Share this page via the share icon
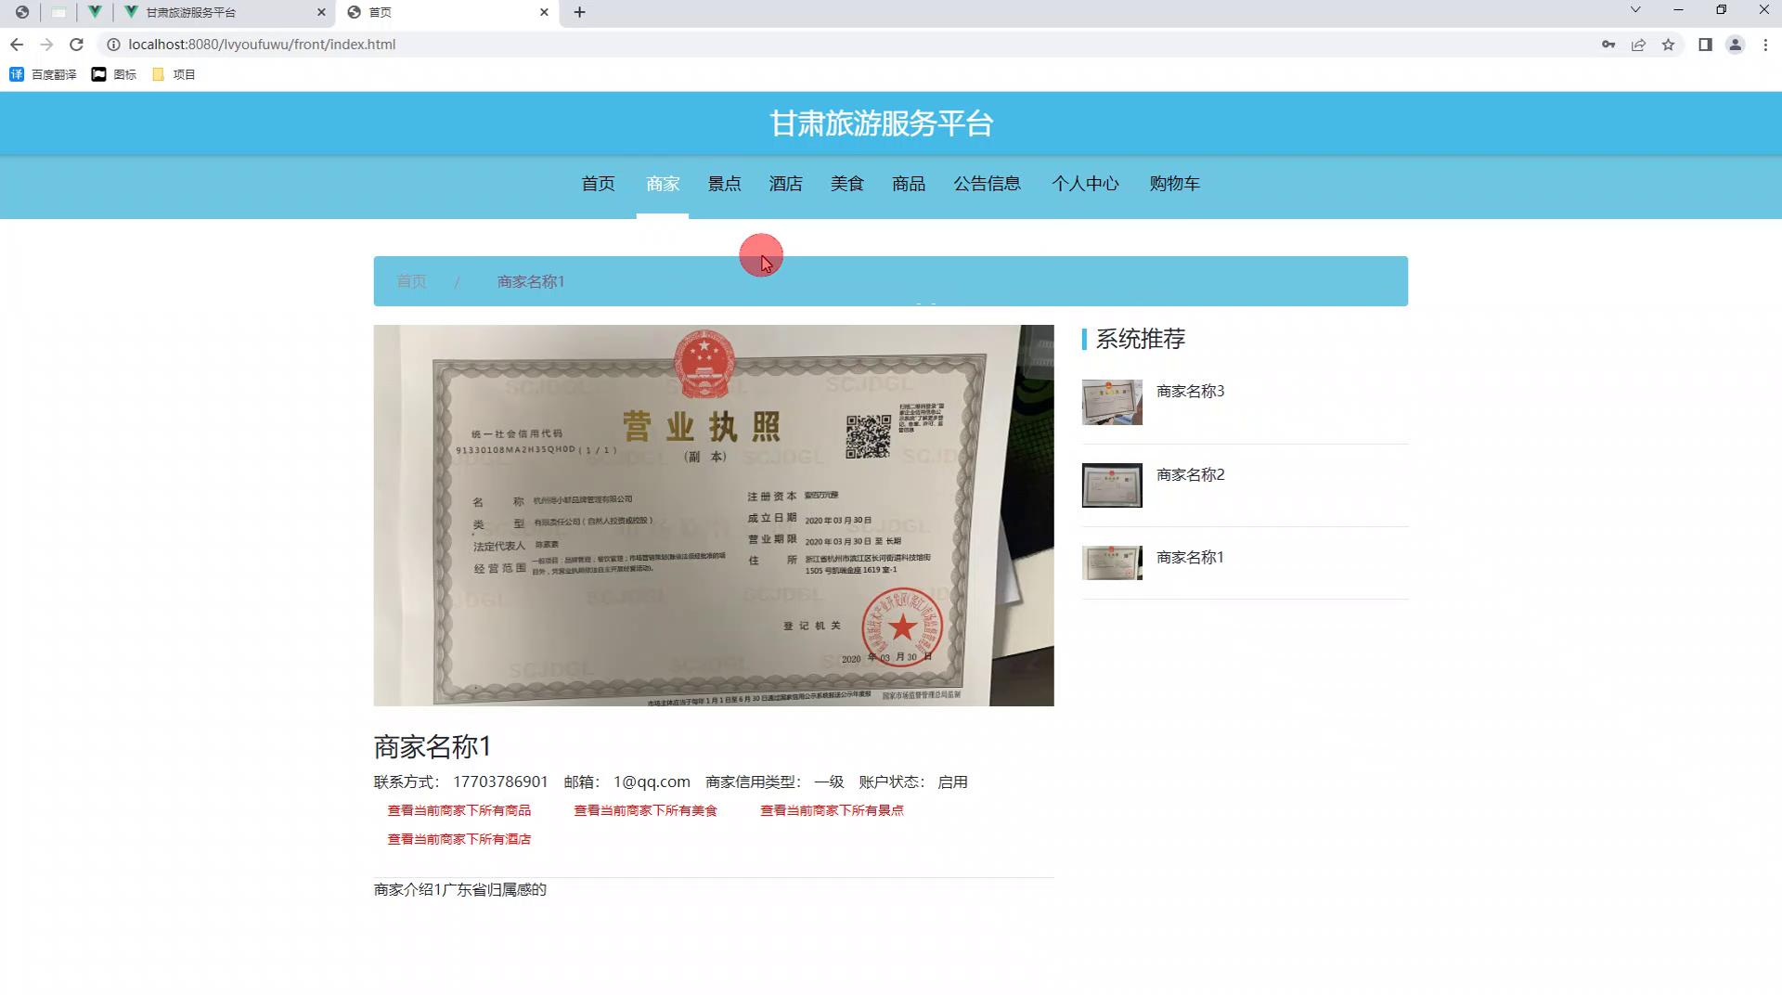The height and width of the screenshot is (995, 1782). click(x=1638, y=45)
